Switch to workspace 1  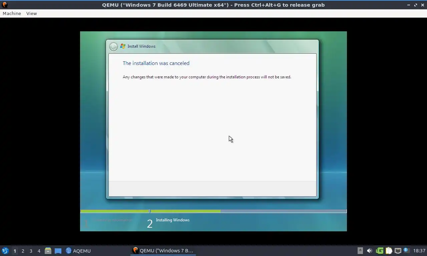[15, 251]
